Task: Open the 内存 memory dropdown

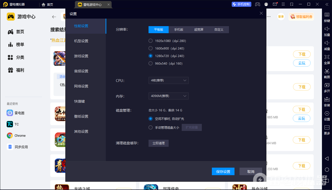Action: 168,96
